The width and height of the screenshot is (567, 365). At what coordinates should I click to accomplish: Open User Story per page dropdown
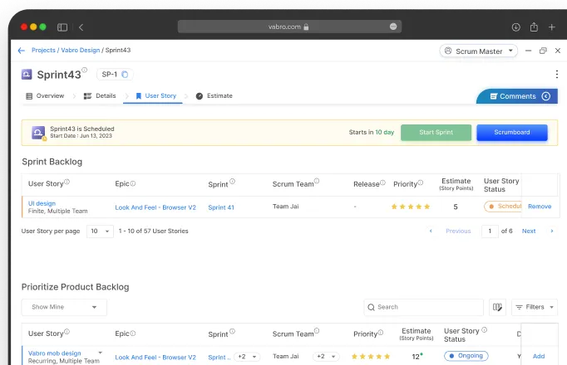pos(100,231)
